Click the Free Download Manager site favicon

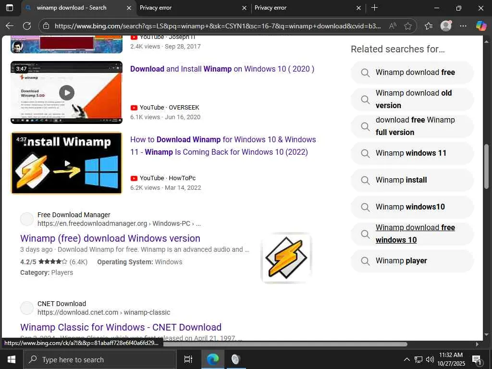(27, 219)
